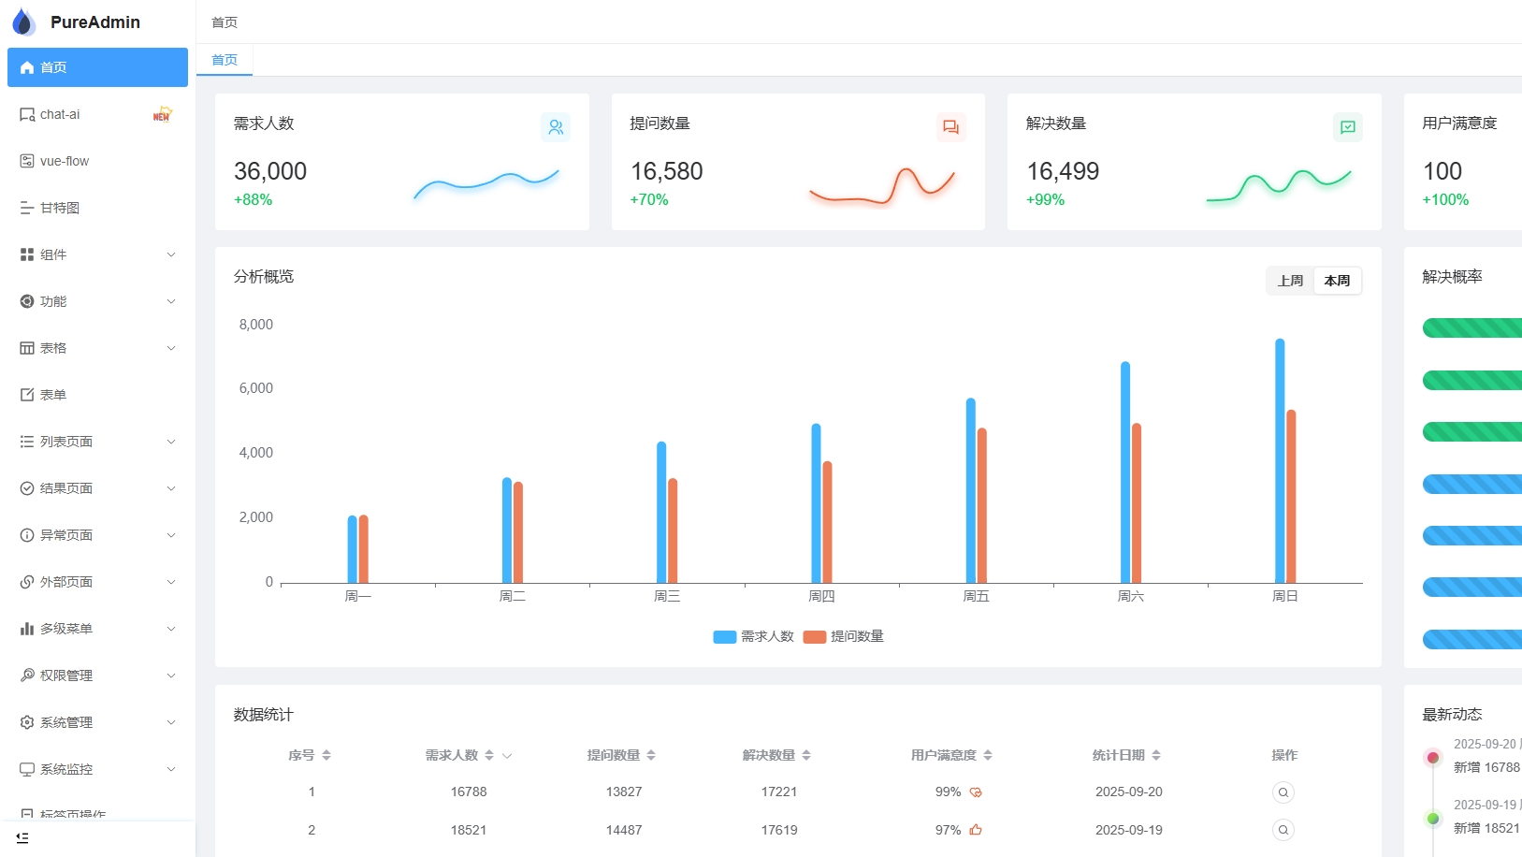Click the 外部页面 link icon
The width and height of the screenshot is (1522, 857).
pos(27,582)
